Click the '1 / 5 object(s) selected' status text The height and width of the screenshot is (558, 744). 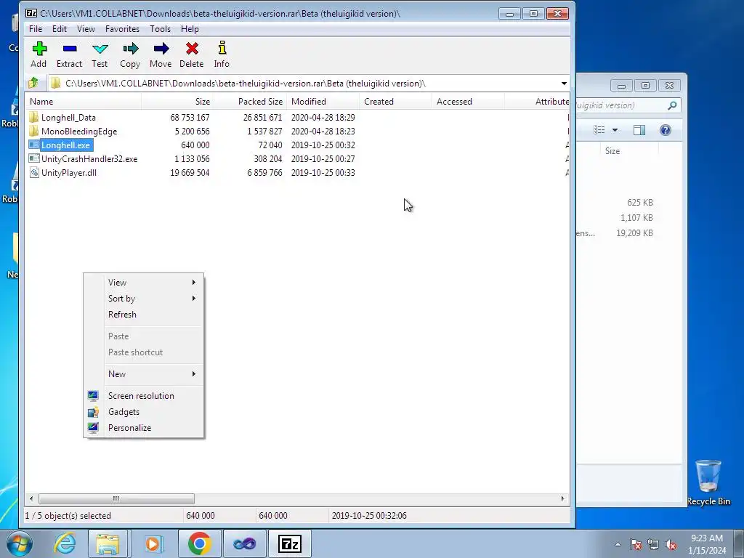click(x=68, y=516)
